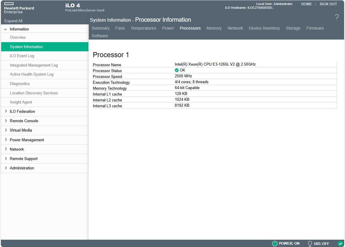Click the SIGN OUT link
345x247 pixels.
(328, 4)
